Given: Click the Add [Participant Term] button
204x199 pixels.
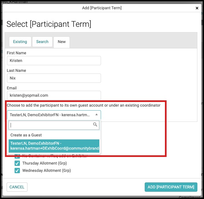Looking at the screenshot, I should click(171, 187).
